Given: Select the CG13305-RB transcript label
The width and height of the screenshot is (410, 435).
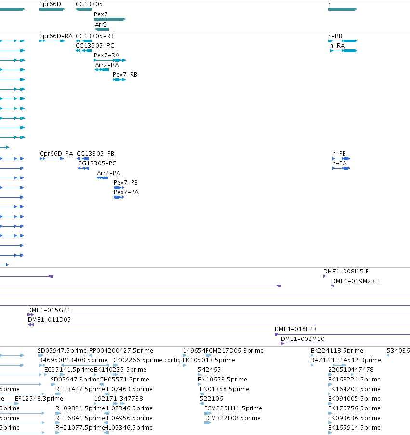Looking at the screenshot, I should (94, 36).
